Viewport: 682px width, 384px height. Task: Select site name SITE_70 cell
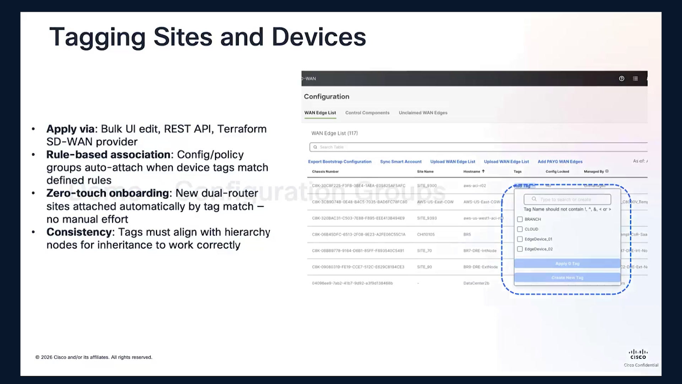pyautogui.click(x=424, y=251)
